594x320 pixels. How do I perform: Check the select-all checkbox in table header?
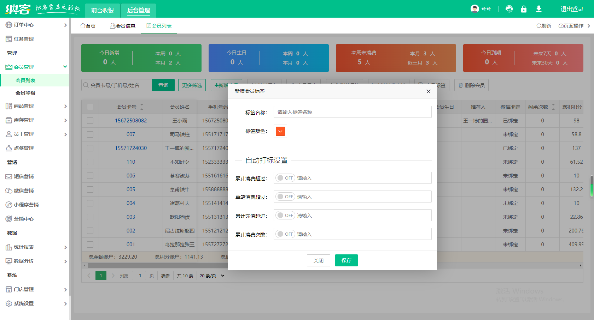(90, 107)
